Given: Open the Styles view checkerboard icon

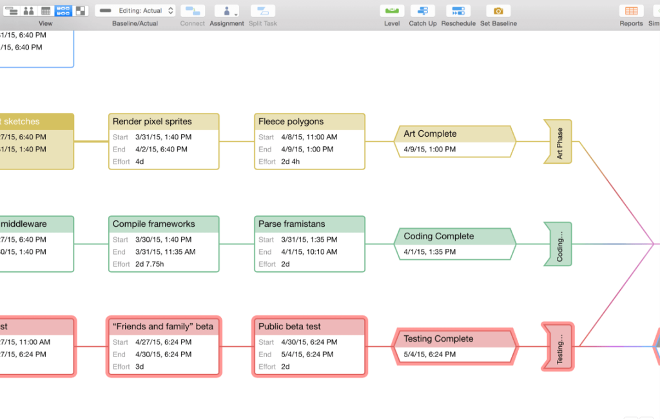Looking at the screenshot, I should [81, 10].
